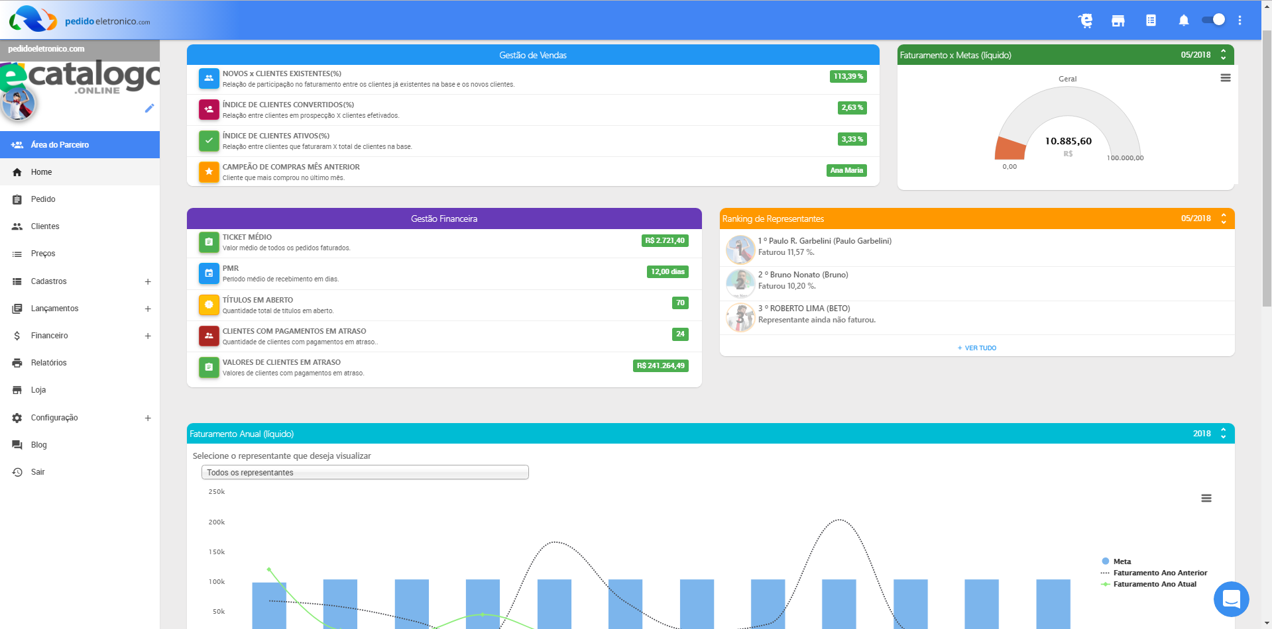Open Preços in sidebar

(80, 254)
